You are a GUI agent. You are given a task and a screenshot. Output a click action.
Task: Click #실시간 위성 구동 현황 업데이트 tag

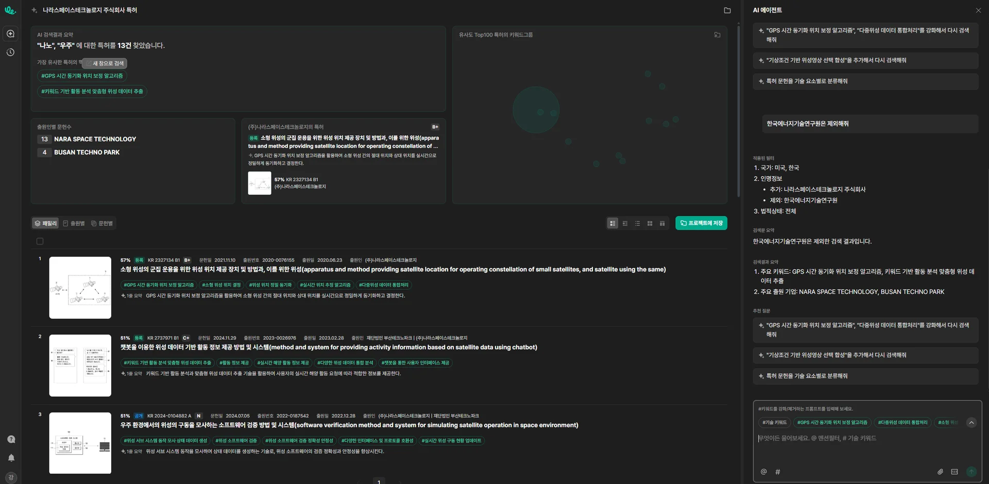pos(451,441)
